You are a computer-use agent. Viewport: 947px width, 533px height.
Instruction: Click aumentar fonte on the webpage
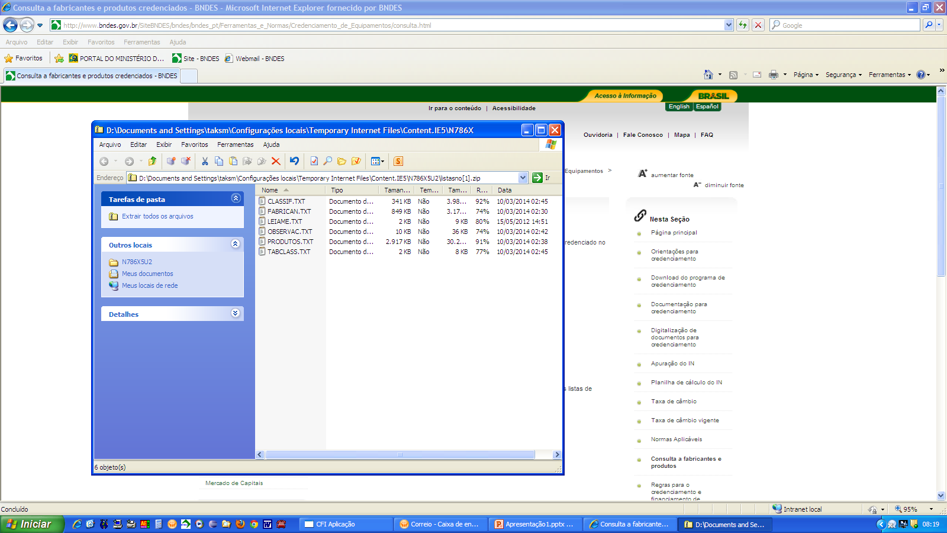[x=672, y=175]
